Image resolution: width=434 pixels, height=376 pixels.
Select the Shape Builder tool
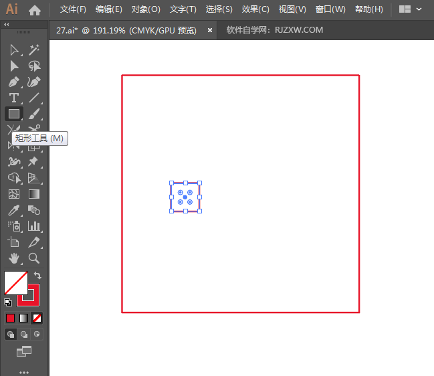coord(14,178)
